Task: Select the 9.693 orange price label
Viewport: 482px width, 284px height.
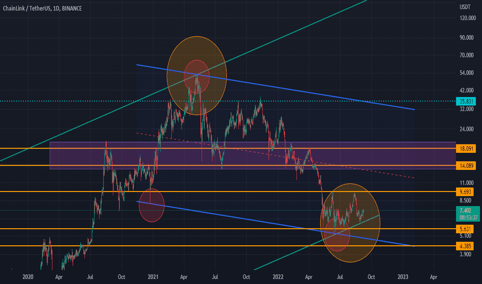Action: [x=465, y=192]
